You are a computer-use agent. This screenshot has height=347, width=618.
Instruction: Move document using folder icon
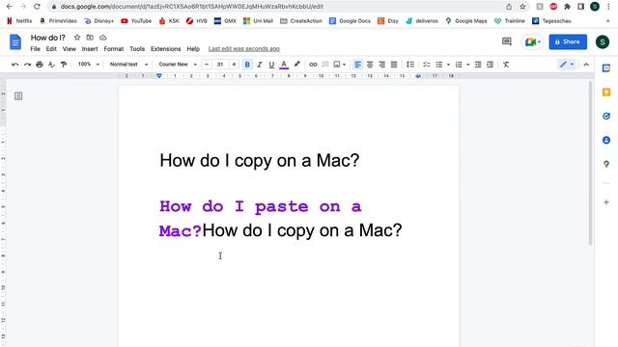point(90,38)
